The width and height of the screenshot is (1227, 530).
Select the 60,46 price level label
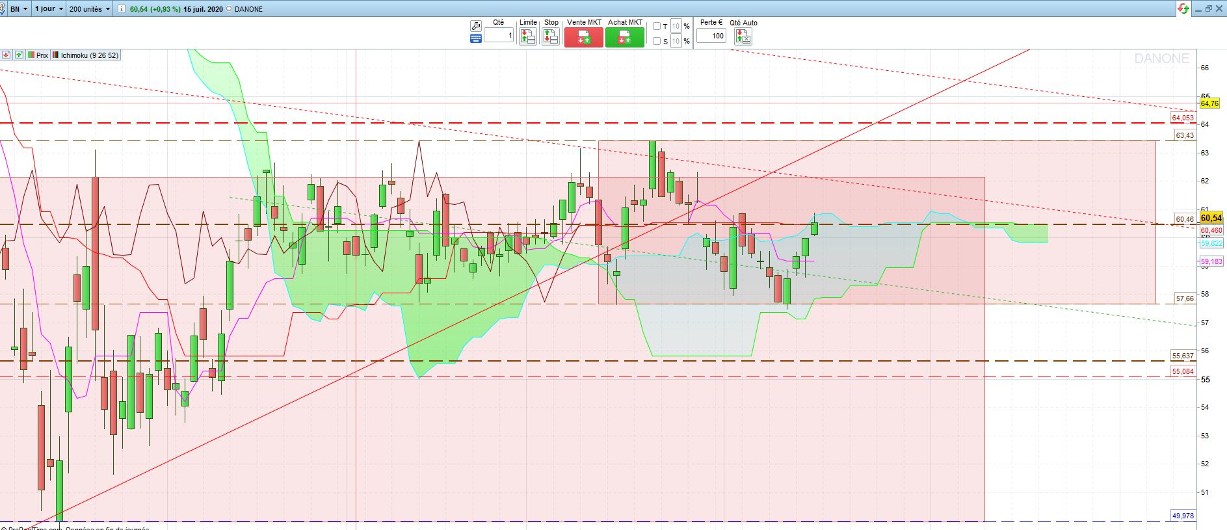click(1185, 219)
